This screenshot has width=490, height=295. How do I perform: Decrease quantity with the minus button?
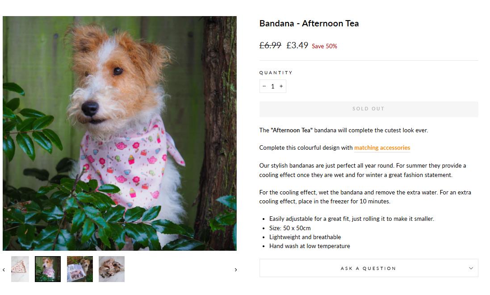pyautogui.click(x=264, y=86)
